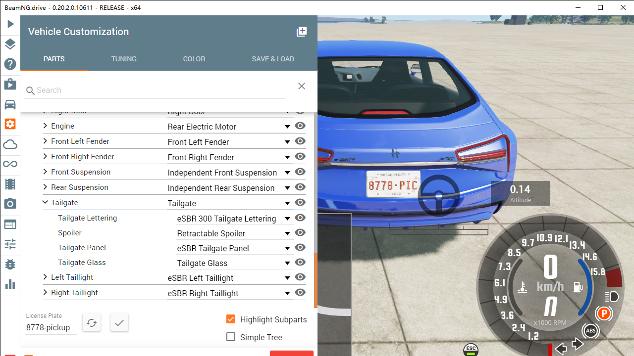The width and height of the screenshot is (634, 356).
Task: Expand the Engine tree node
Action: coord(45,126)
